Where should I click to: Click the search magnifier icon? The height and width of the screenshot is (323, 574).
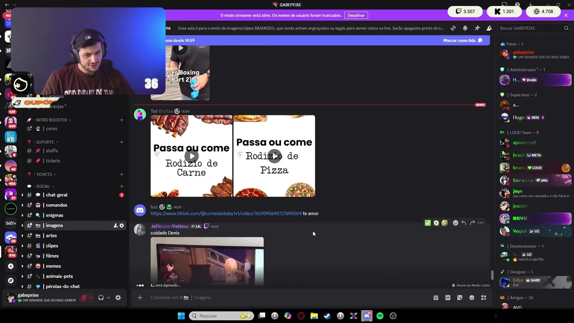click(x=566, y=28)
